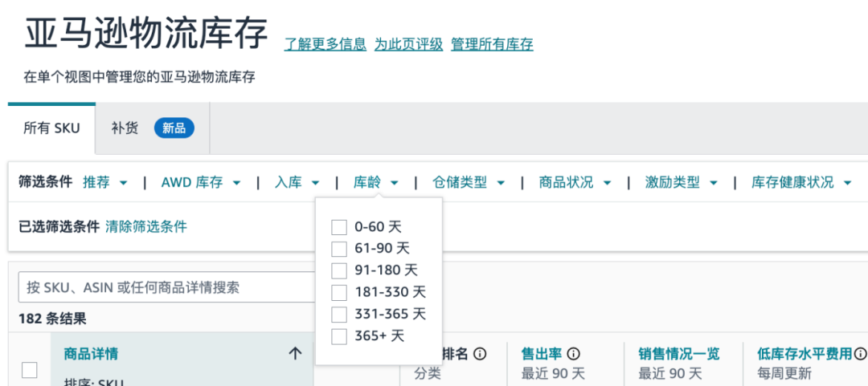Tick the 365+ 天 checkbox
Screen dimensions: 868x386
[339, 335]
